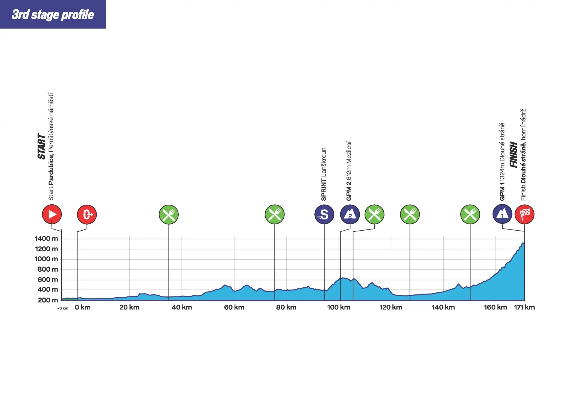Click the GPM 2 mountain icon
The image size is (570, 403).
point(350,214)
